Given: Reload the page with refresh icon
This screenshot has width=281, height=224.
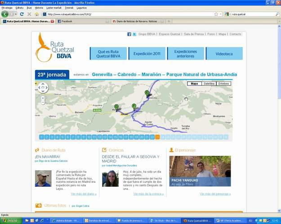Looking at the screenshot, I should (22, 14).
